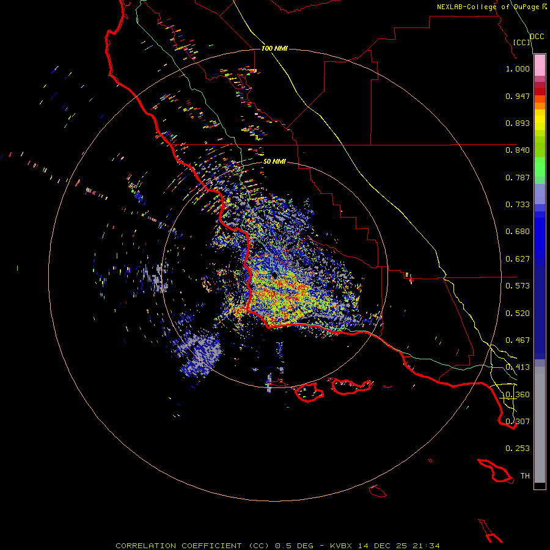Select the 0.253 scale value
Viewport: 550px width, 550px height.
(x=518, y=449)
